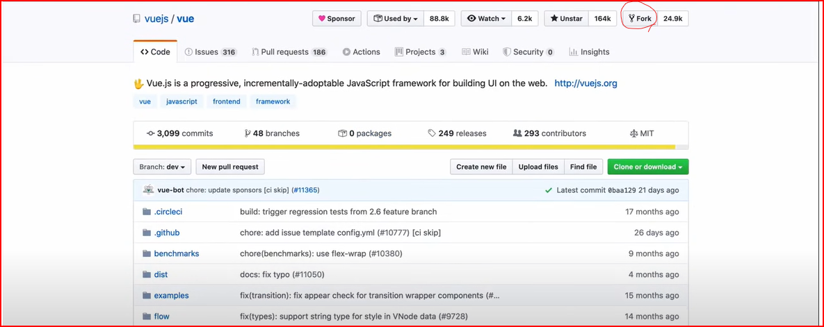Open the benchmarks folder name

pyautogui.click(x=177, y=254)
